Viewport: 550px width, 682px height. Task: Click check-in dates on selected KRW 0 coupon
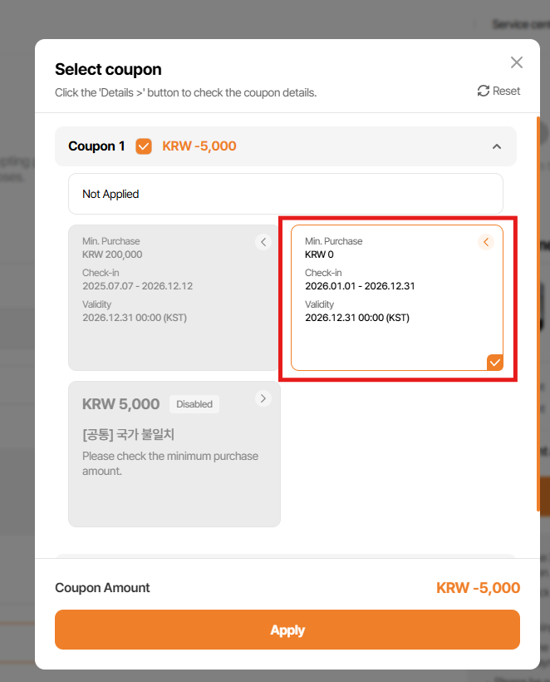click(x=360, y=286)
